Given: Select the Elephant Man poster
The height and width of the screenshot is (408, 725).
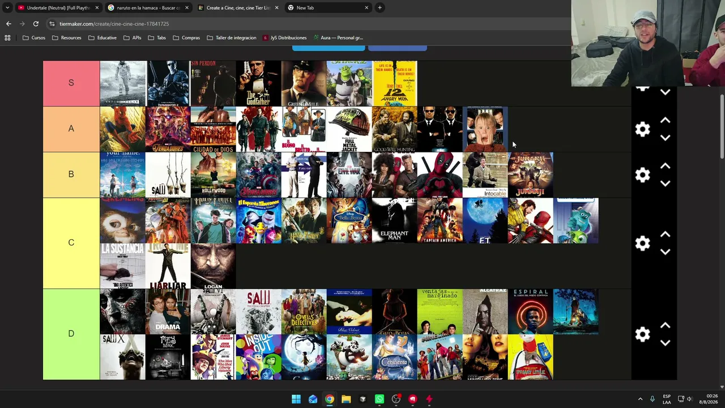Looking at the screenshot, I should point(395,220).
